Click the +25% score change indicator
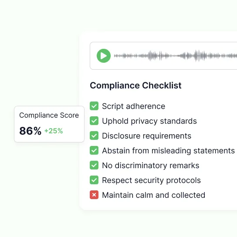Viewport: 237px width, 237px height. 54,131
